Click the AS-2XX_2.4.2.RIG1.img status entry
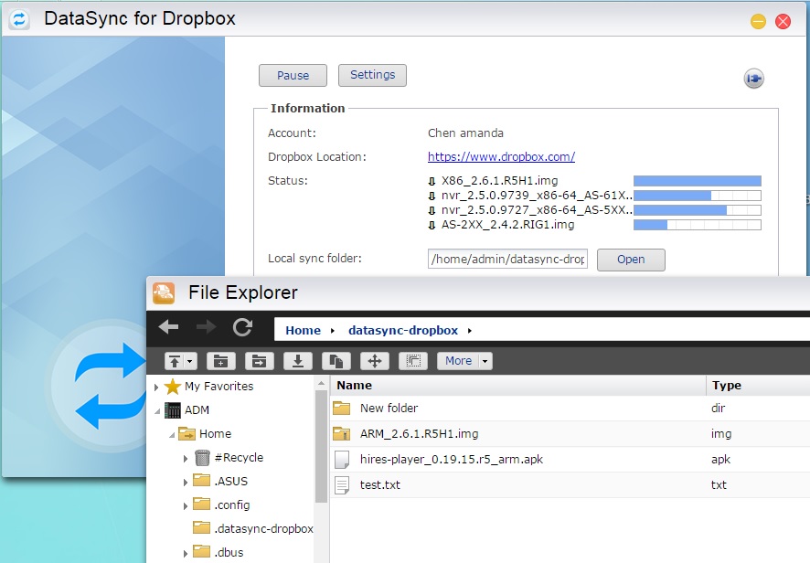810x563 pixels. coord(507,225)
